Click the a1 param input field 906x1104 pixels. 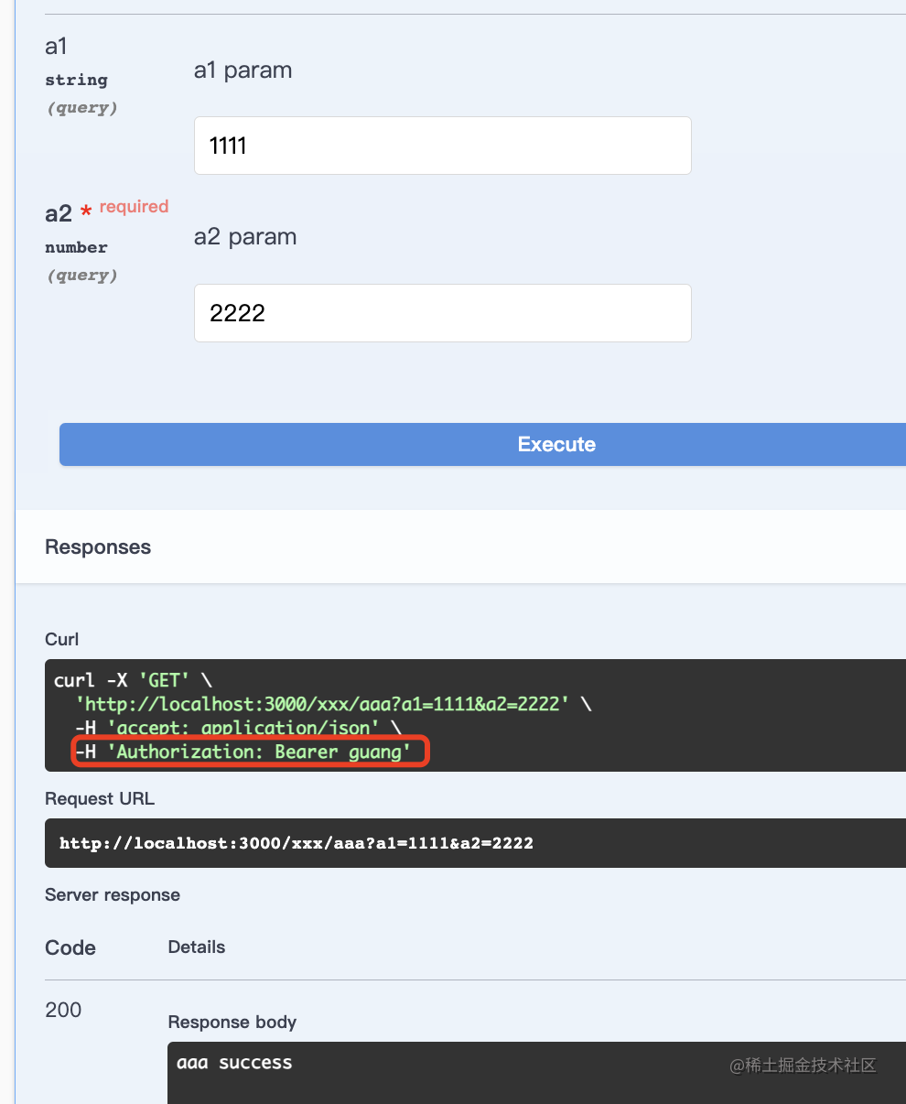(x=442, y=146)
